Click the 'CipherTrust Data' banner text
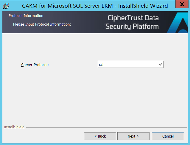This screenshot has width=190, height=145. [133, 18]
